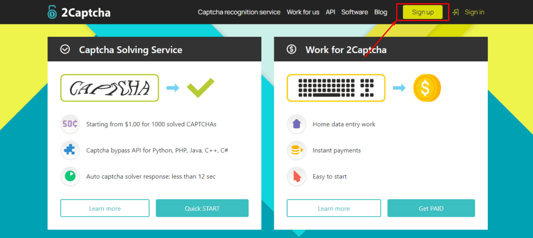Viewport: 533px width, 238px height.
Task: Click the gold dollar coin image
Action: [427, 88]
